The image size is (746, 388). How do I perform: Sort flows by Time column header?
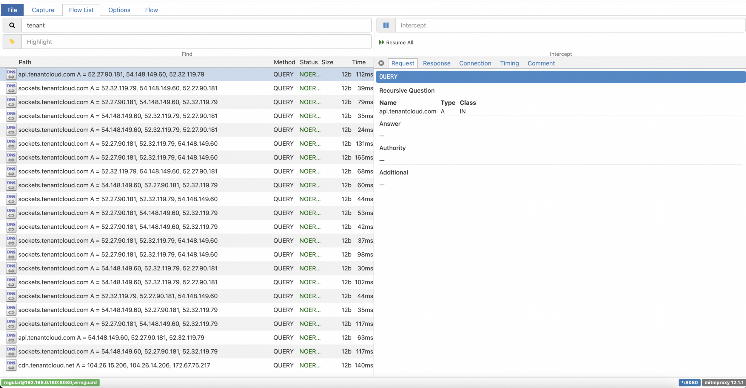(x=358, y=62)
